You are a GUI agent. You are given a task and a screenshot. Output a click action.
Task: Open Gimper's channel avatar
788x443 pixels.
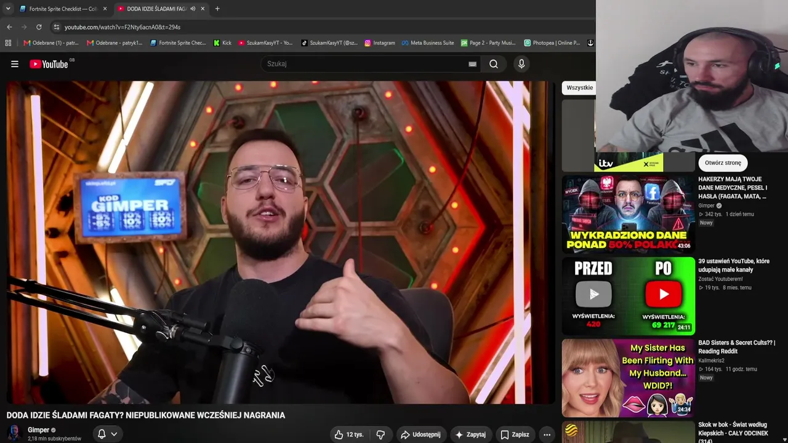15,433
